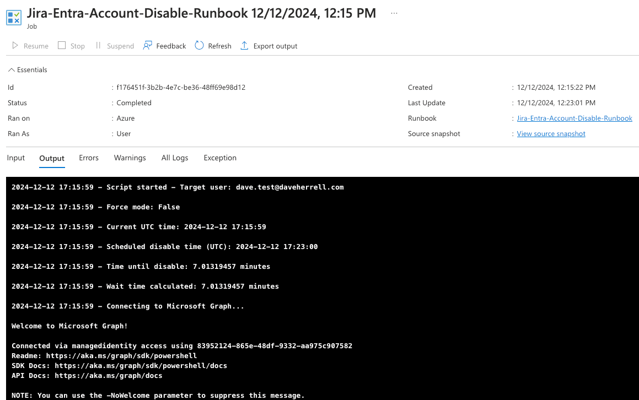The height and width of the screenshot is (400, 639).
Task: Click the Script started log line
Action: click(x=178, y=187)
